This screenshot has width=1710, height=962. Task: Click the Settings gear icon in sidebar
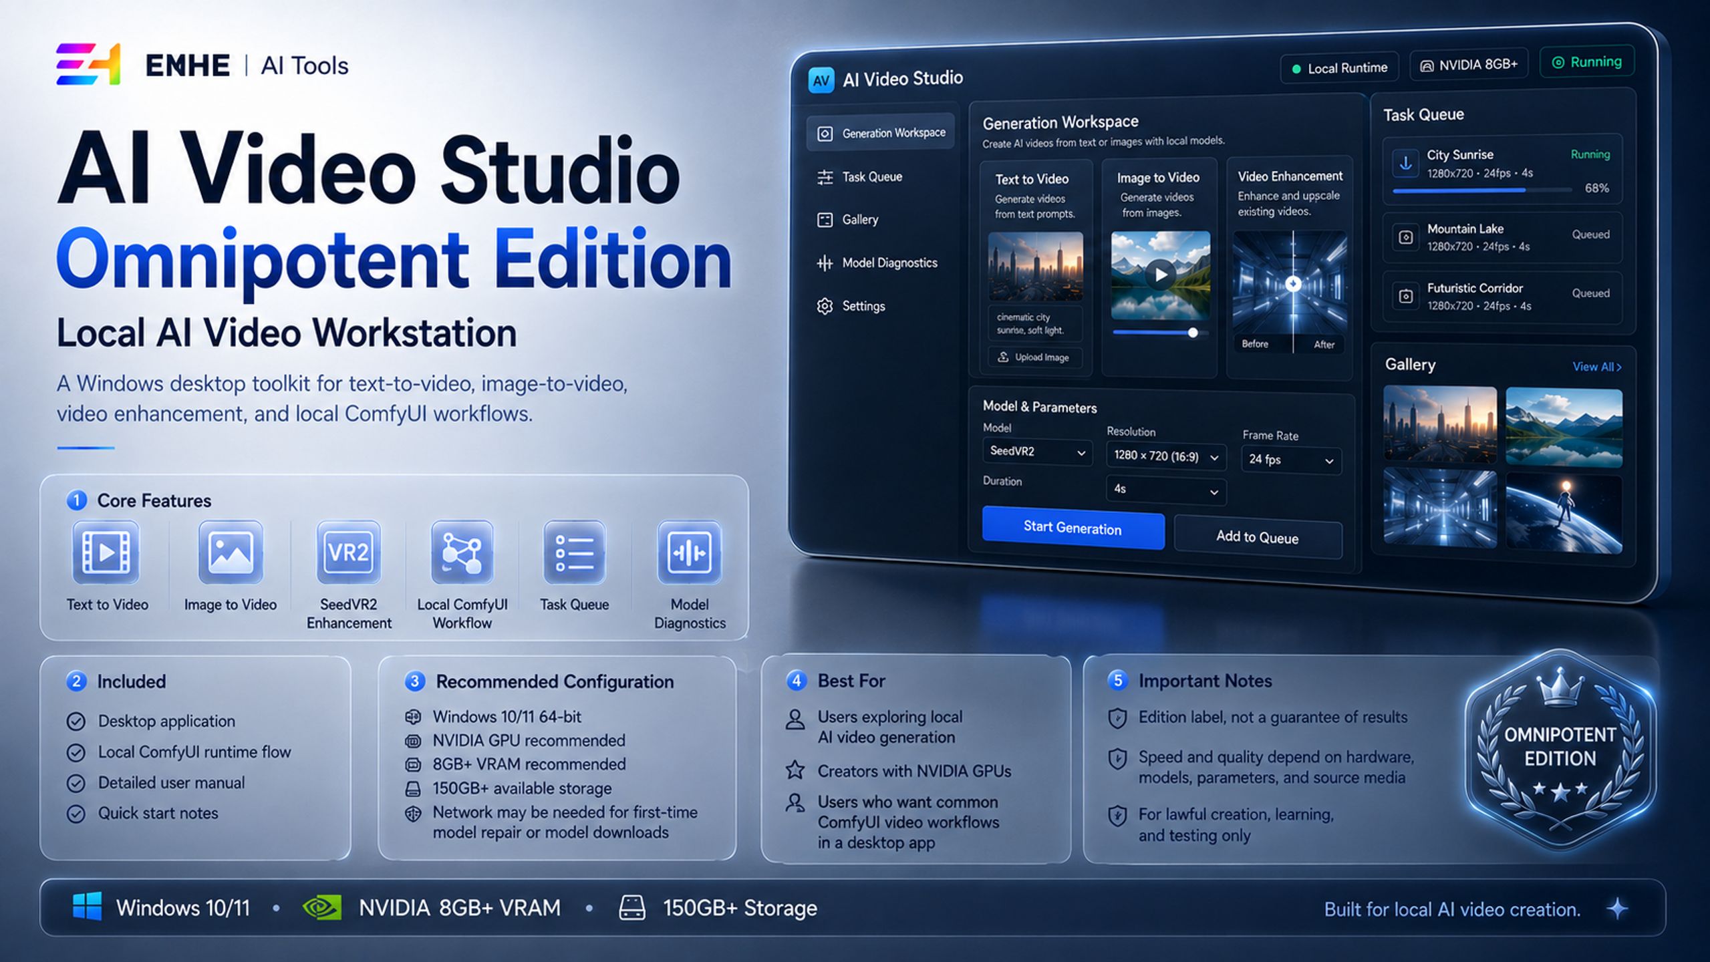pyautogui.click(x=825, y=306)
